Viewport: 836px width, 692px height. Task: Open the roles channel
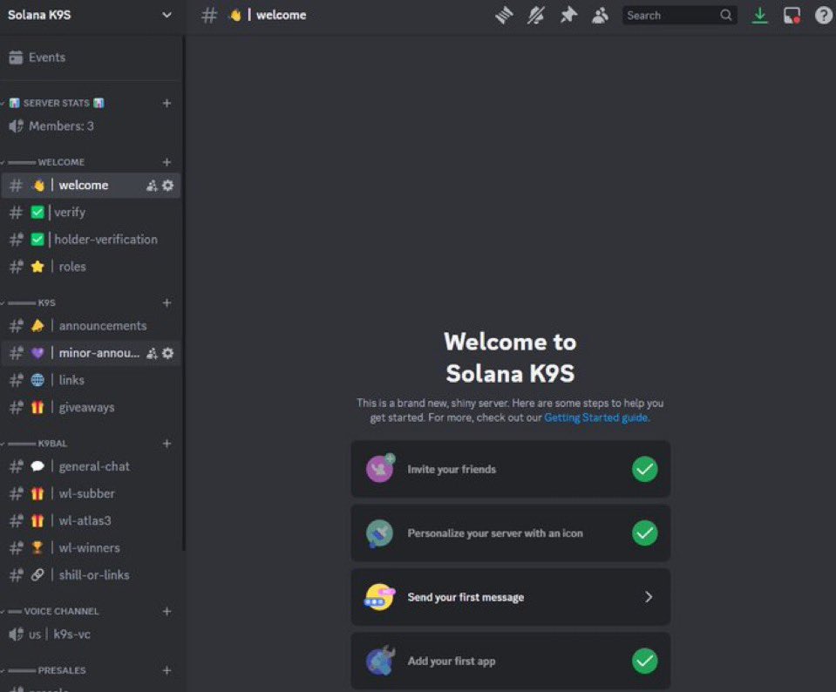pos(91,267)
